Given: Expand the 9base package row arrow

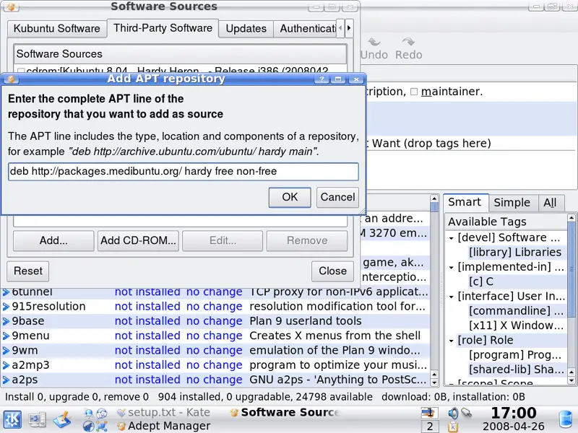Looking at the screenshot, I should click(x=6, y=321).
